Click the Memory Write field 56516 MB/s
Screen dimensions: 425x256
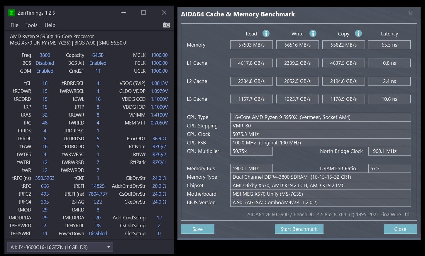(x=297, y=45)
